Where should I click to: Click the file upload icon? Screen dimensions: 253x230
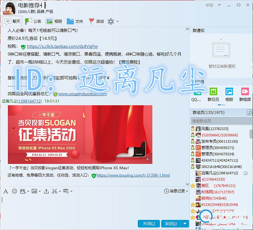(46, 191)
